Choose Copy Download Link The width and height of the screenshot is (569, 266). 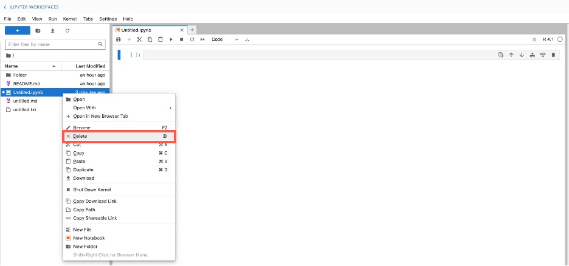point(119,201)
